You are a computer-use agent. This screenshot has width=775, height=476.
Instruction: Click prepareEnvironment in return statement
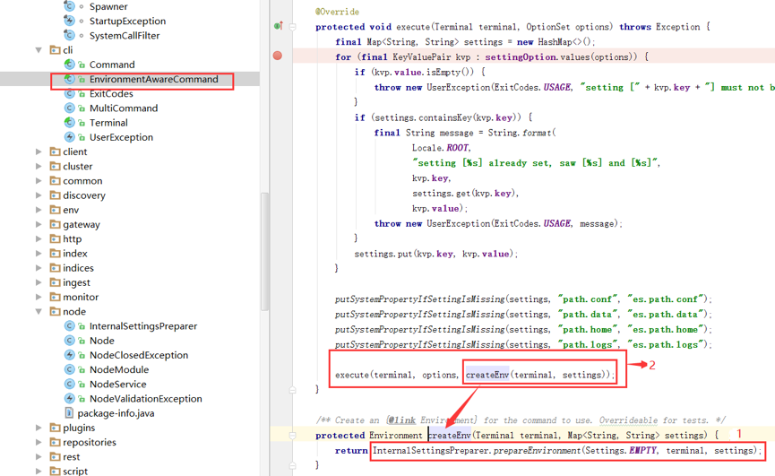tap(538, 450)
